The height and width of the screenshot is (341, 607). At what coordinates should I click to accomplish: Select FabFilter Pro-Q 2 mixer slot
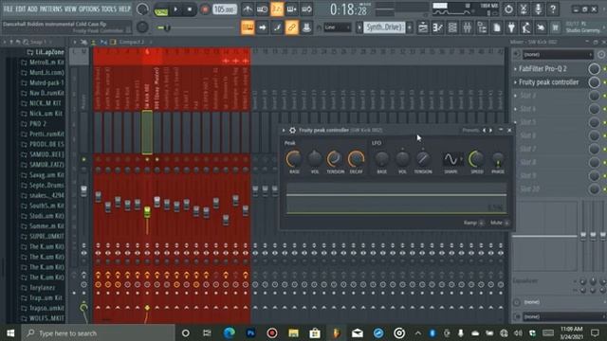point(543,69)
